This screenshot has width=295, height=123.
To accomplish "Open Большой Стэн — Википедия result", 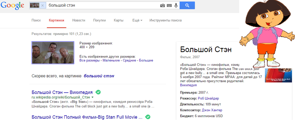I will click(x=62, y=92).
